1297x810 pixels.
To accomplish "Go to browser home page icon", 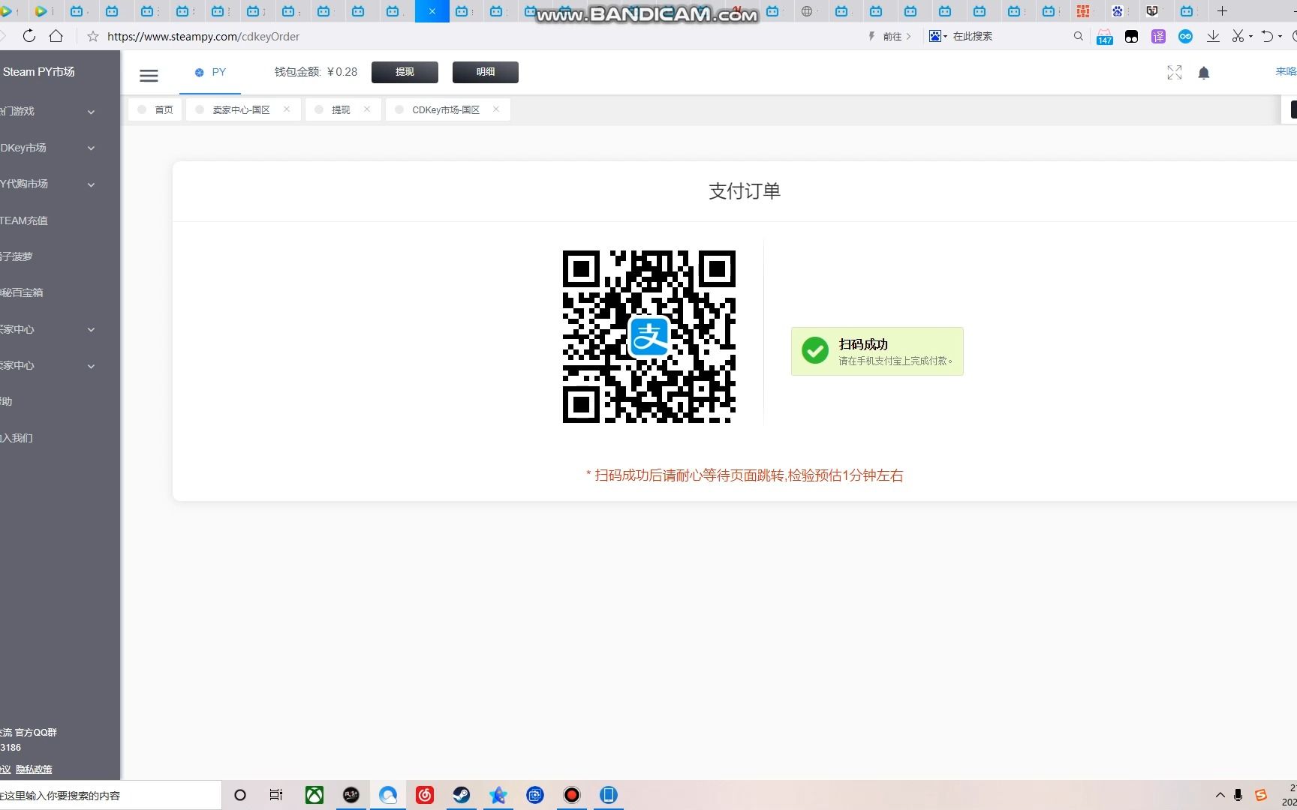I will pyautogui.click(x=56, y=36).
